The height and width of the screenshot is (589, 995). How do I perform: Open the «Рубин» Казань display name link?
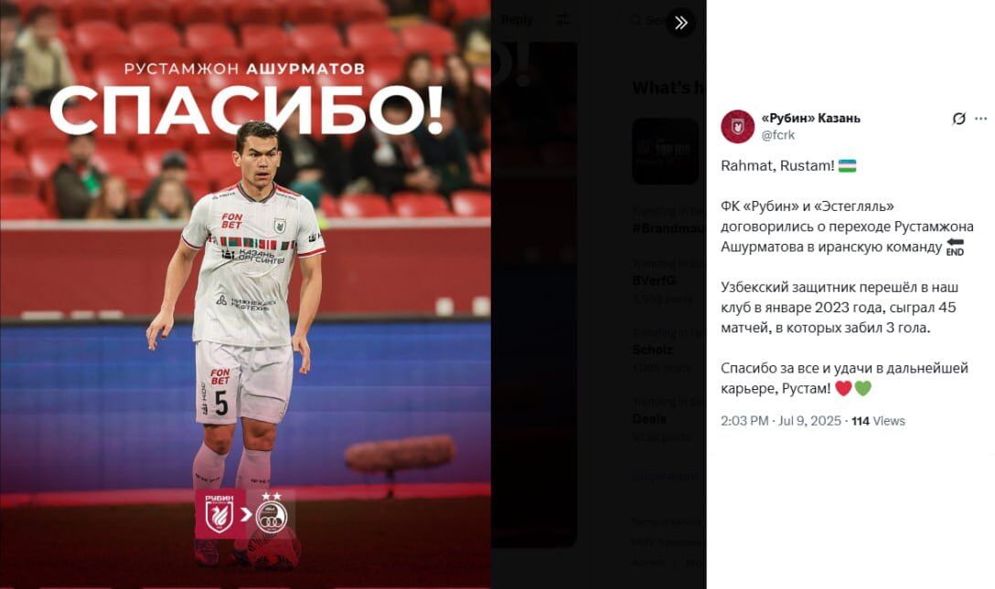point(810,118)
